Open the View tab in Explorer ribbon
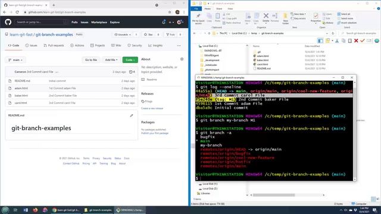 click(x=230, y=8)
